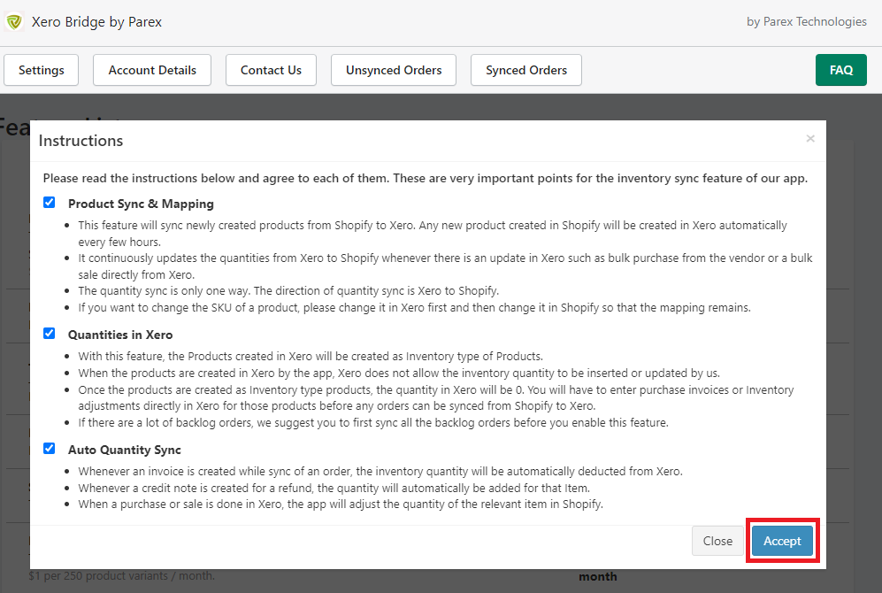Image resolution: width=882 pixels, height=593 pixels.
Task: Open the green FAQ button
Action: [x=840, y=70]
